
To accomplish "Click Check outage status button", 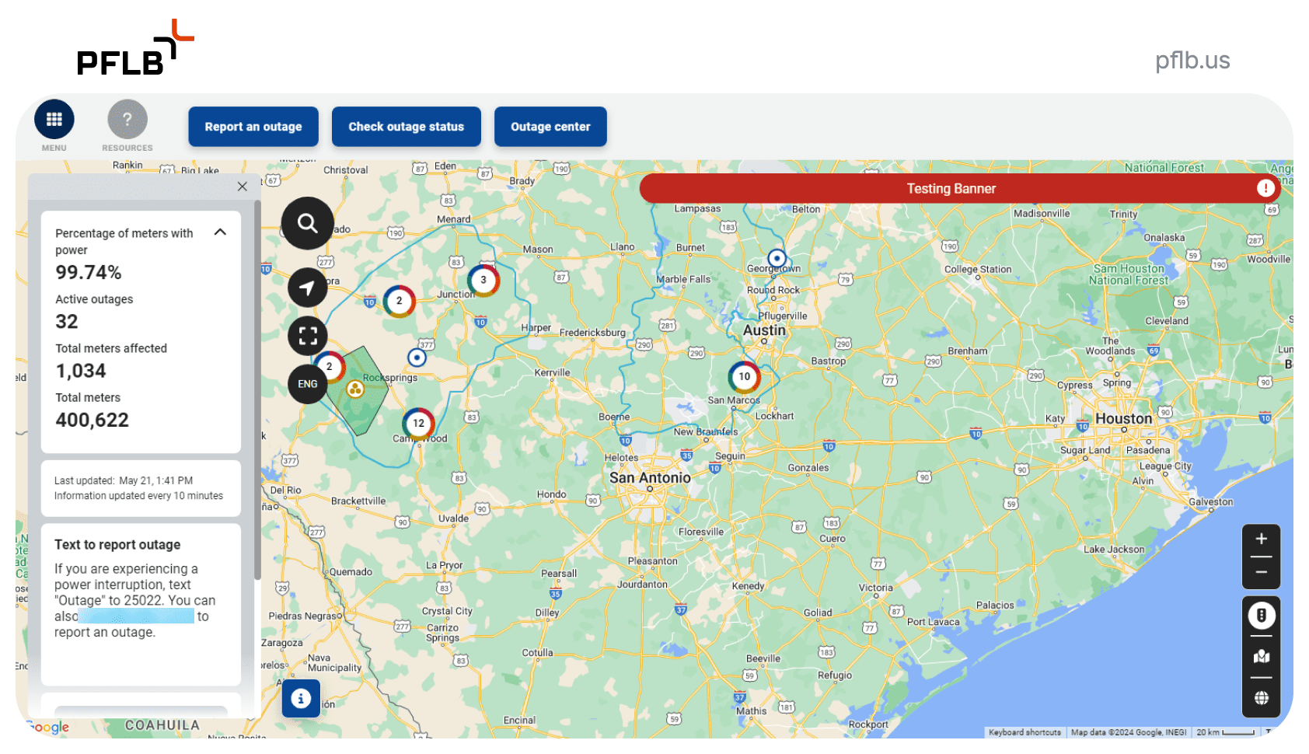I will pos(406,127).
